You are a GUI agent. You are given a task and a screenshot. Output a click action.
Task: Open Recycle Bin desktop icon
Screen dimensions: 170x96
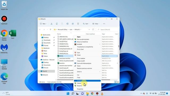[x=4, y=5]
